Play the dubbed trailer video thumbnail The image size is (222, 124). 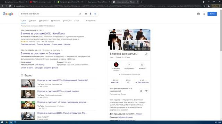point(28,83)
